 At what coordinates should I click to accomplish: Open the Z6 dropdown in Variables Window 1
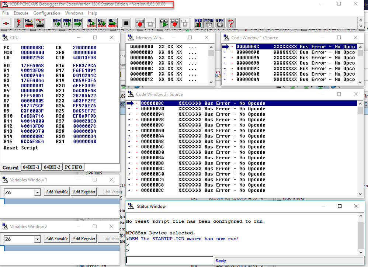coord(37,193)
